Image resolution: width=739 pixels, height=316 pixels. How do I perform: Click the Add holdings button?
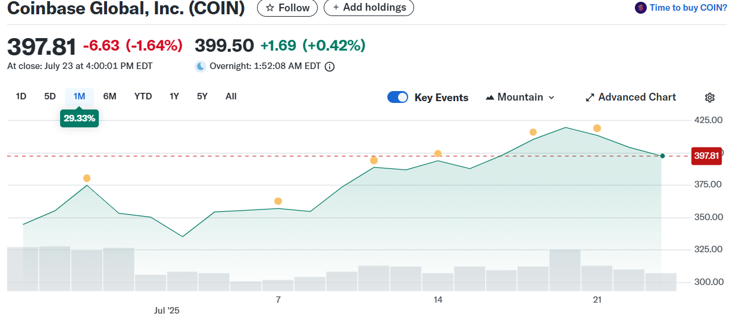pos(369,8)
